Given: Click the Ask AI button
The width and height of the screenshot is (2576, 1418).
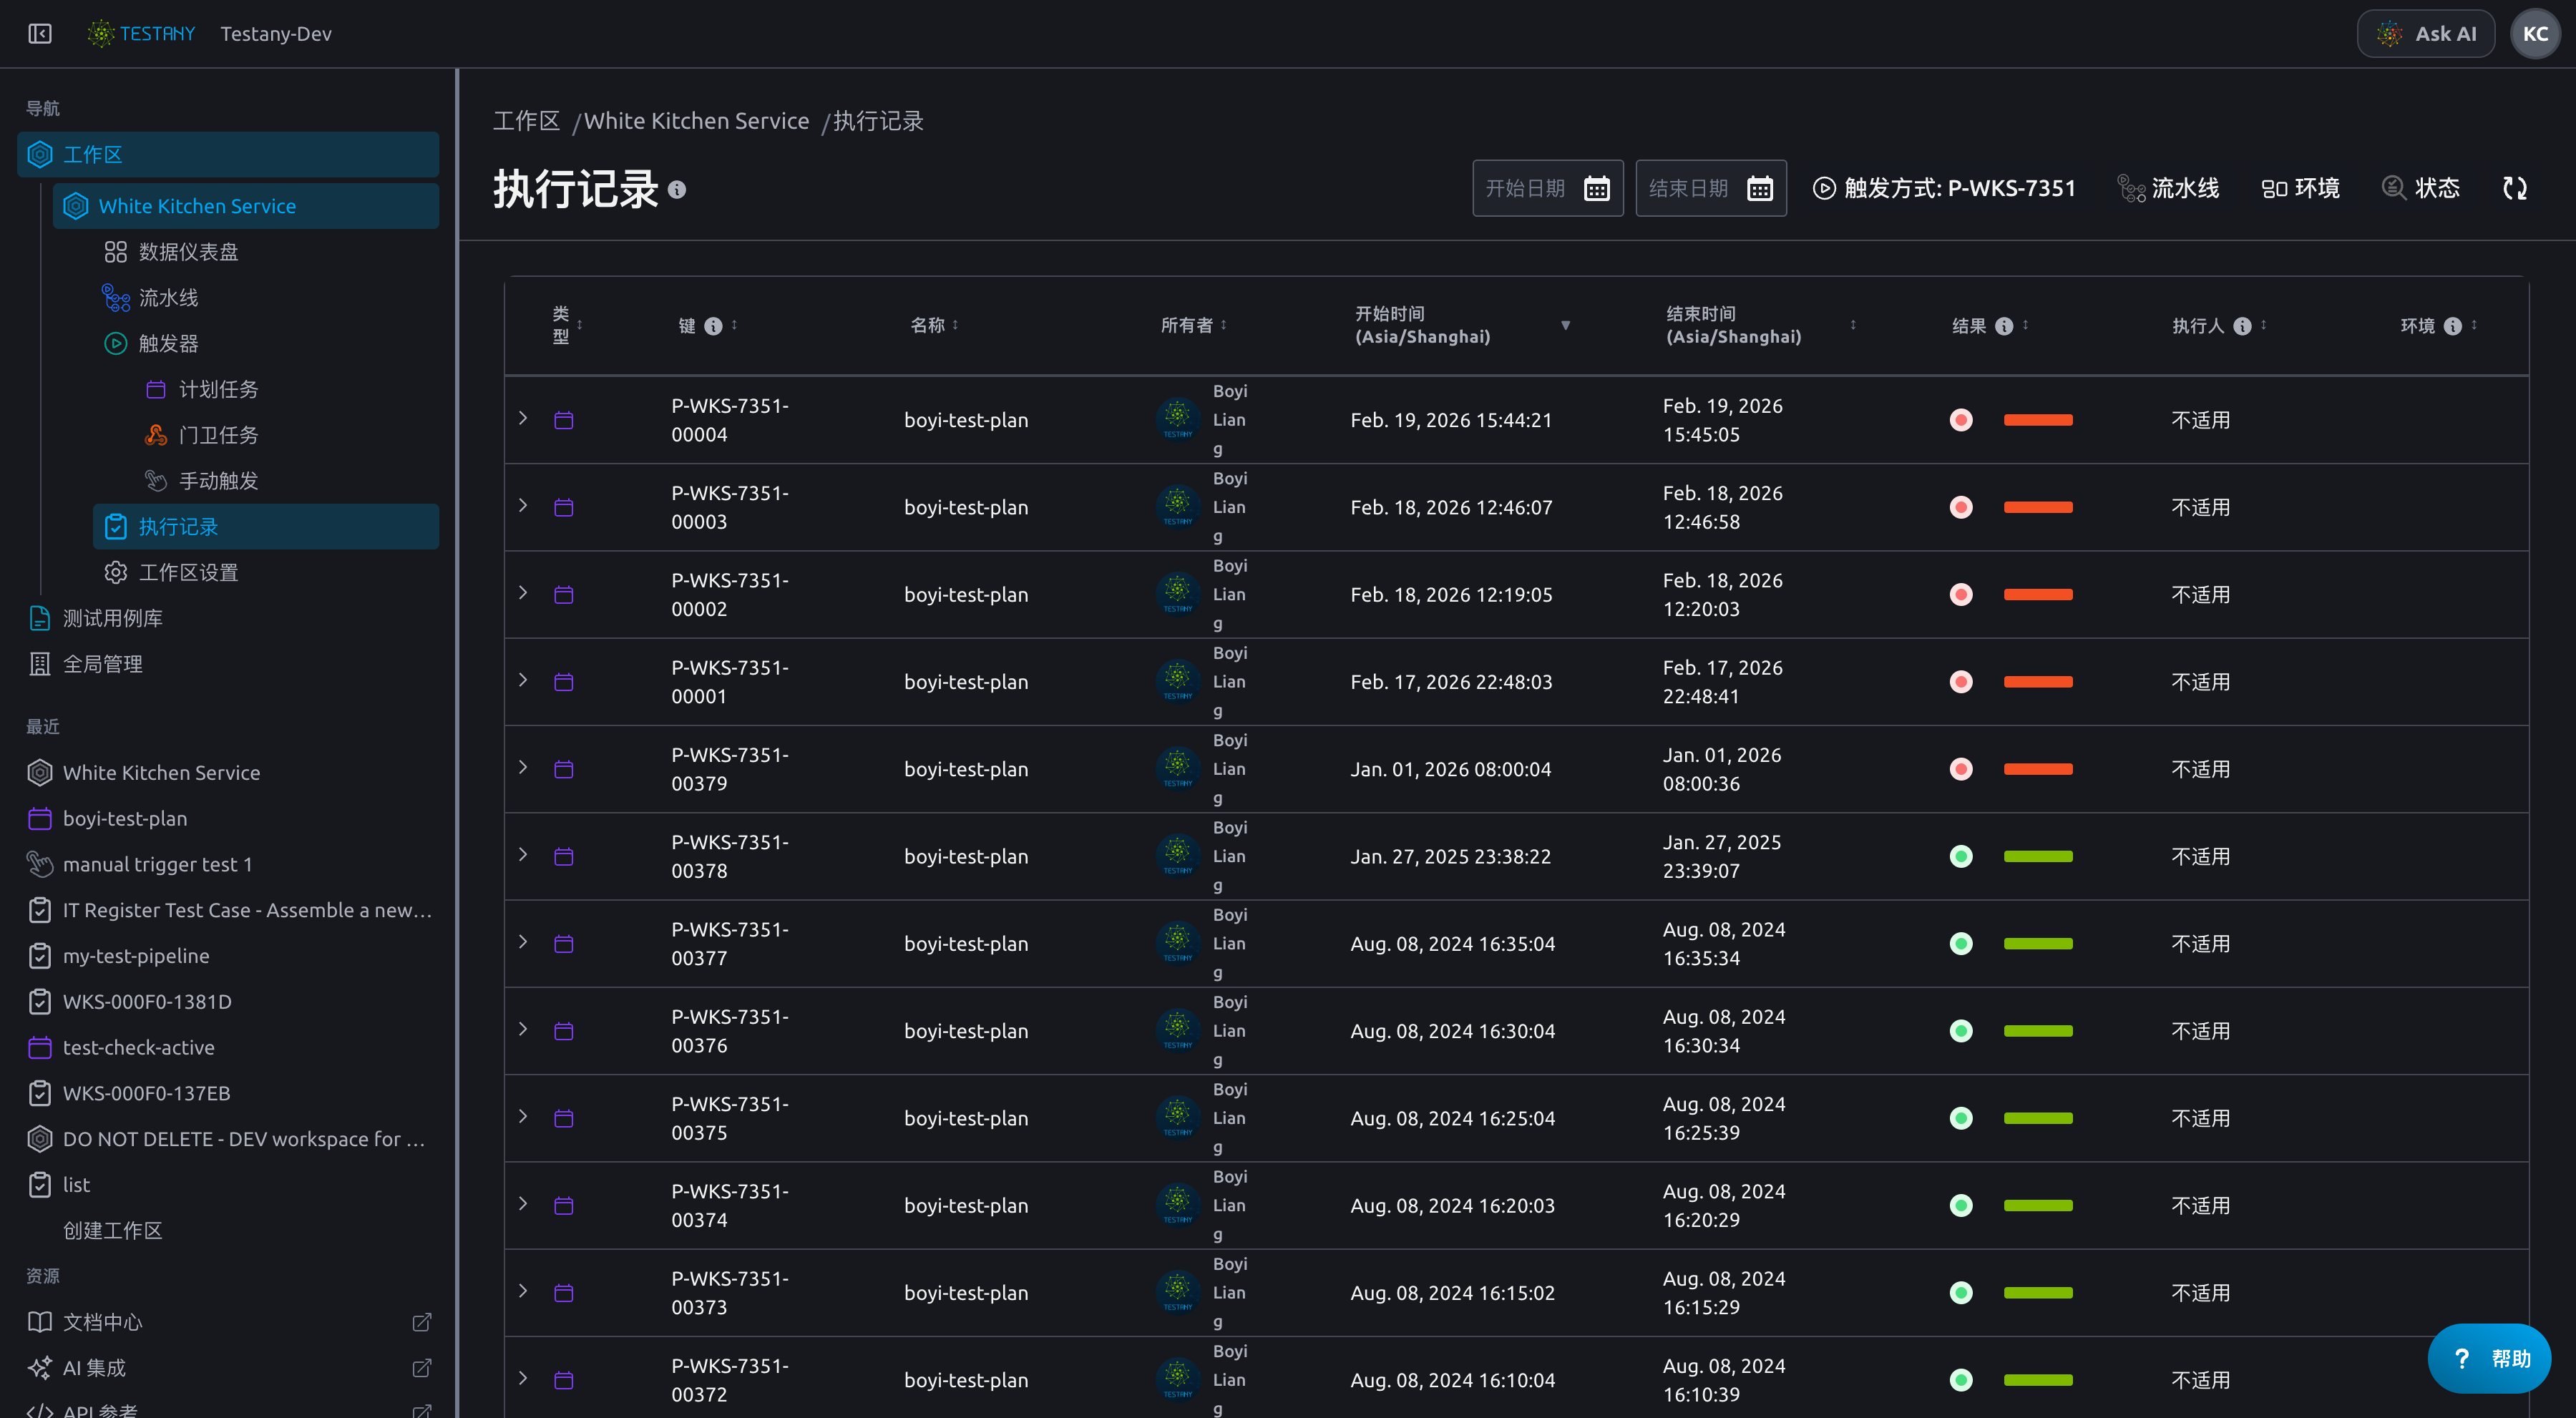Looking at the screenshot, I should coord(2426,34).
